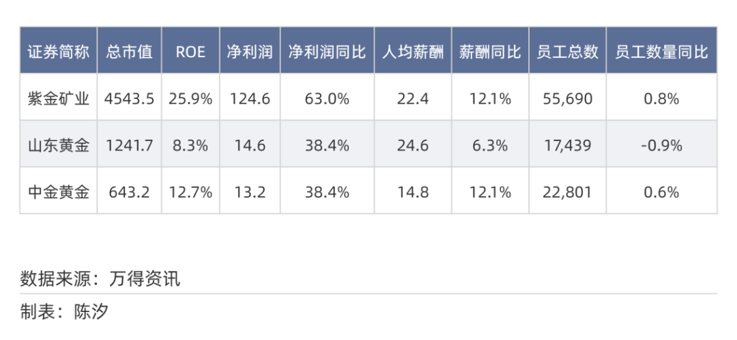This screenshot has width=737, height=340.
Task: Select the -0.9% employee change cell
Action: (661, 145)
